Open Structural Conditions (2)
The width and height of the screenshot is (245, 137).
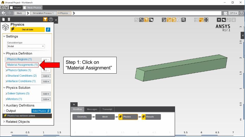[22, 76]
